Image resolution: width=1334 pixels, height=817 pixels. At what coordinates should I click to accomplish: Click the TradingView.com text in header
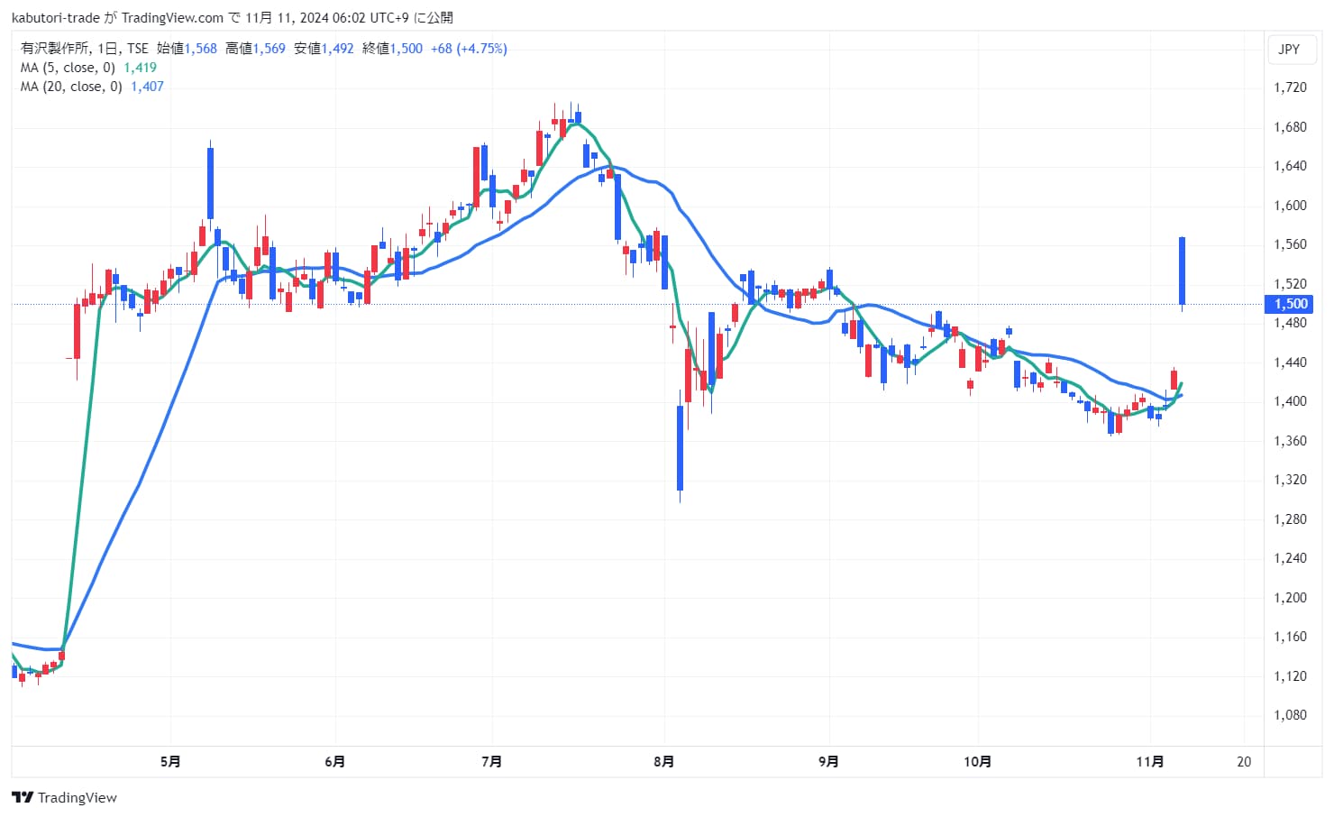pyautogui.click(x=172, y=18)
